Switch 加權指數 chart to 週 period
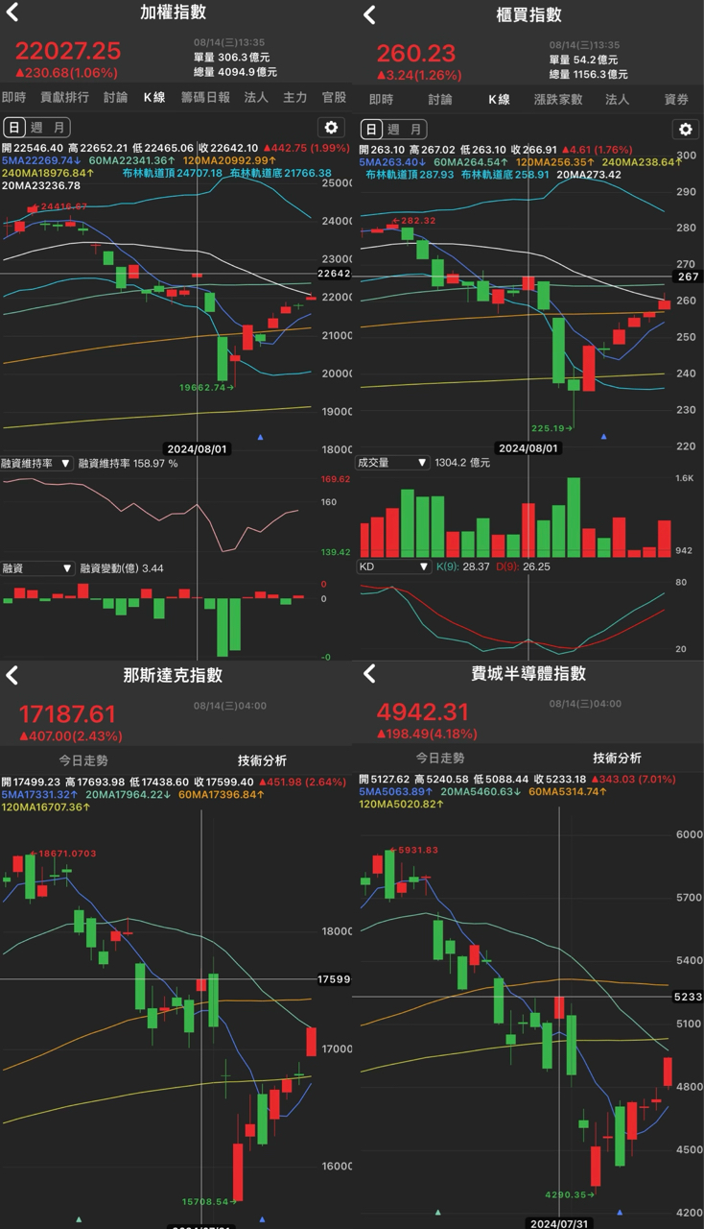704x1229 pixels. [x=35, y=128]
